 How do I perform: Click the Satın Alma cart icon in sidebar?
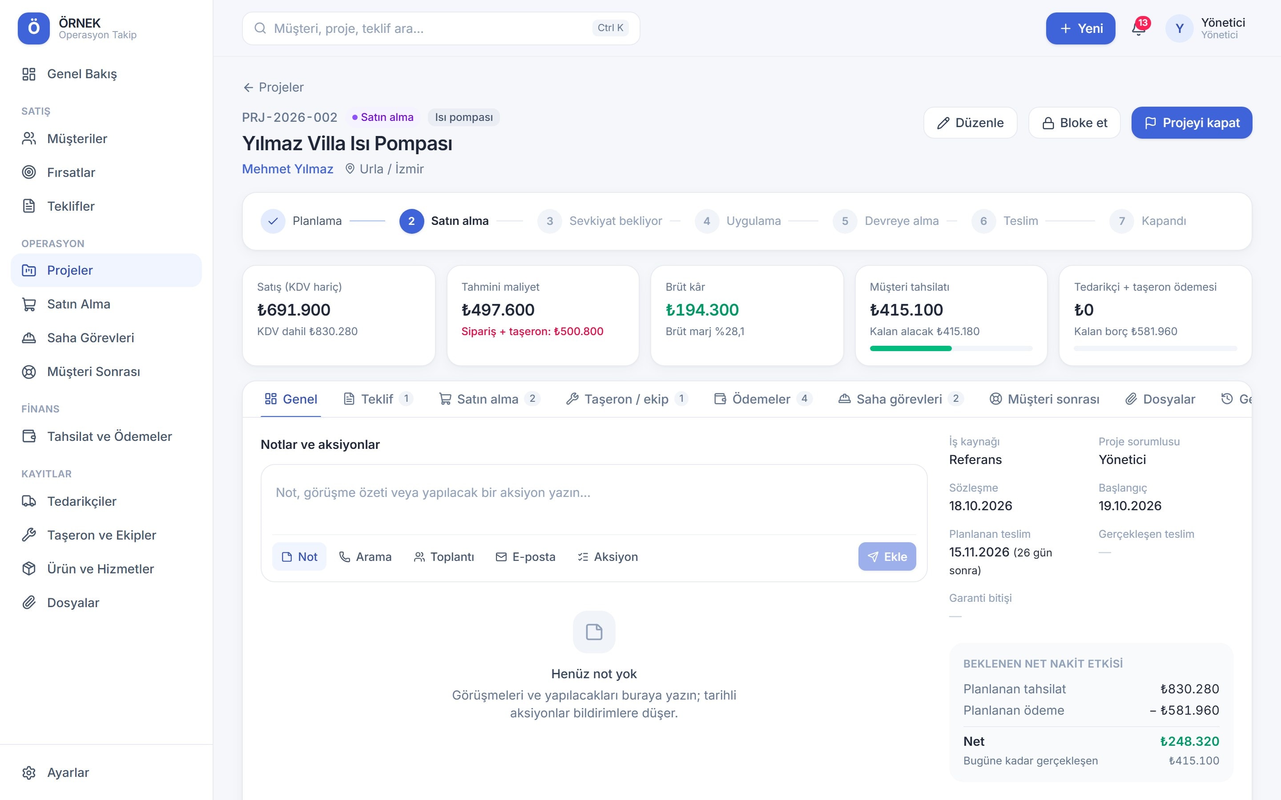click(x=29, y=304)
